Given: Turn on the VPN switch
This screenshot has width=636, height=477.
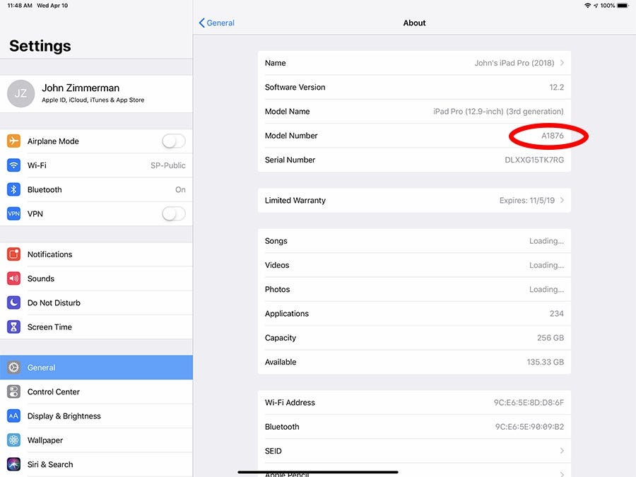Looking at the screenshot, I should (x=174, y=213).
